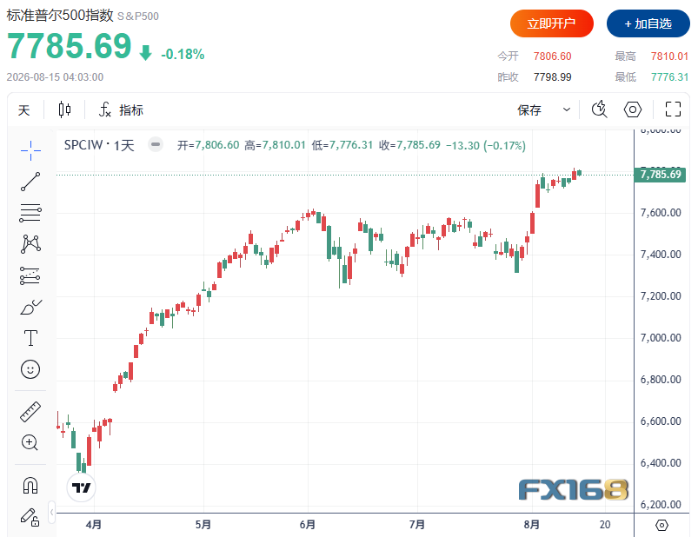The image size is (698, 537).
Task: Open the Fibonacci retracement lines tool
Action: [30, 213]
